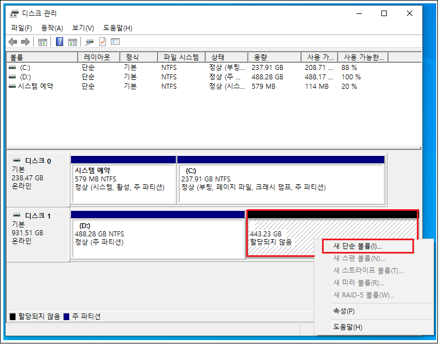Viewport: 439px width, 344px height.
Task: Click disabled 새 스팬 볼륨(N)... menu entry
Action: tap(359, 258)
